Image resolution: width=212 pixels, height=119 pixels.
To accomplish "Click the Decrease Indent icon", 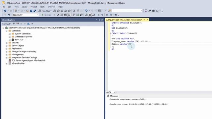I will click(107, 15).
